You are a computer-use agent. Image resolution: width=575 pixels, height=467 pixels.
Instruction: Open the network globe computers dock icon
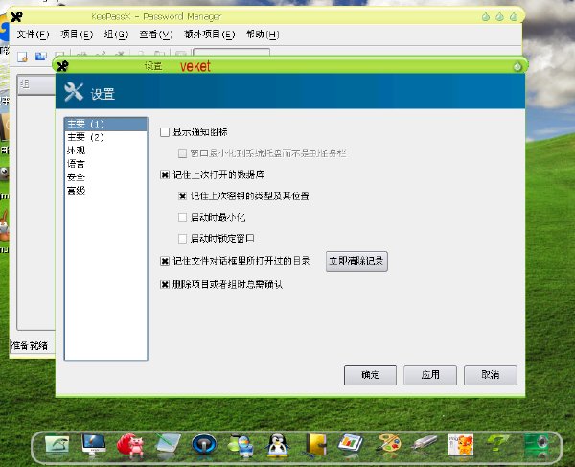pos(241,445)
